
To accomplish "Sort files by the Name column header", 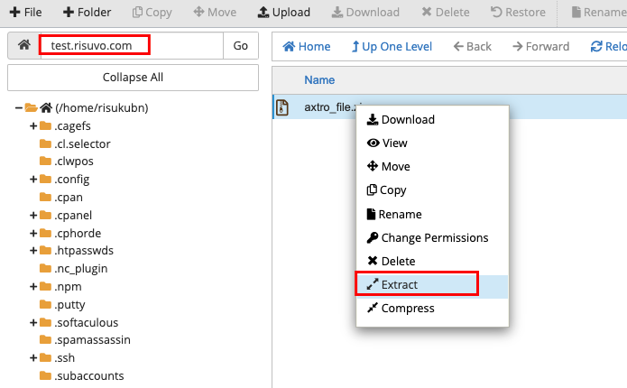I will 319,80.
